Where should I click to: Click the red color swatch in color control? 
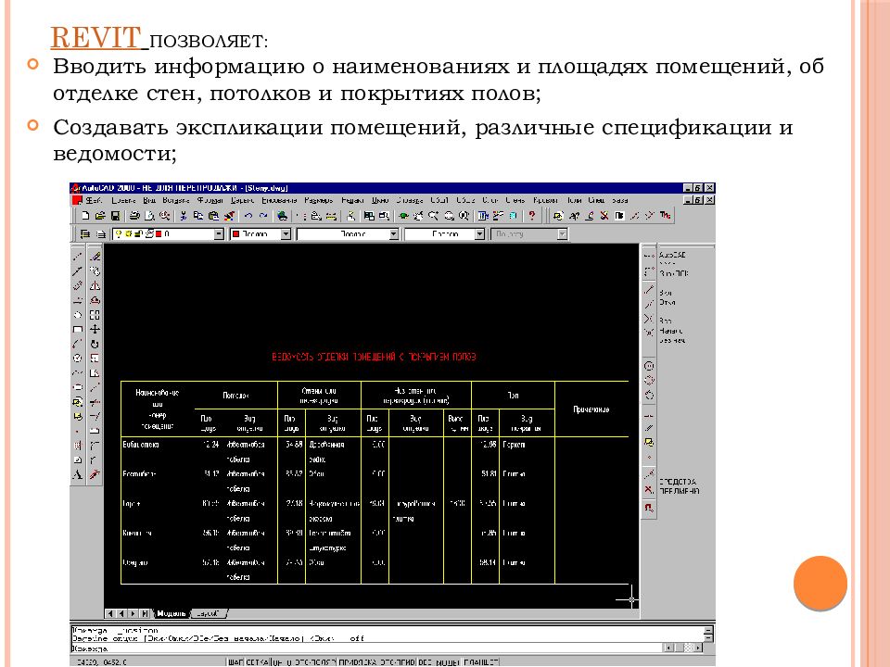tap(236, 233)
